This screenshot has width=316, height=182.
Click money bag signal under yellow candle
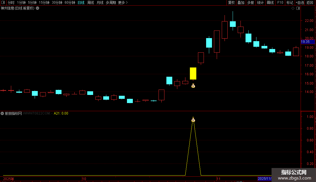point(193,86)
